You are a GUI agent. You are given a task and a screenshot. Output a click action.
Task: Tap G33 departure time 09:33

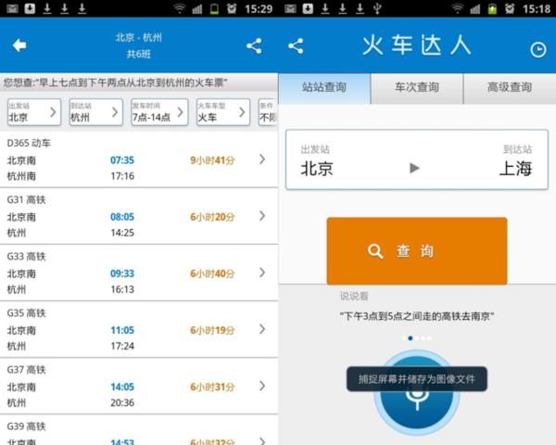point(122,273)
